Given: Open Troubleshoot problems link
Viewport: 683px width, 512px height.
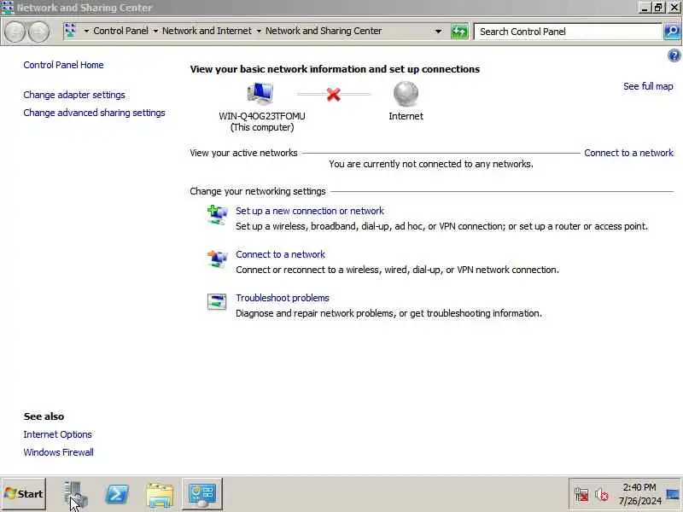Looking at the screenshot, I should coord(283,298).
